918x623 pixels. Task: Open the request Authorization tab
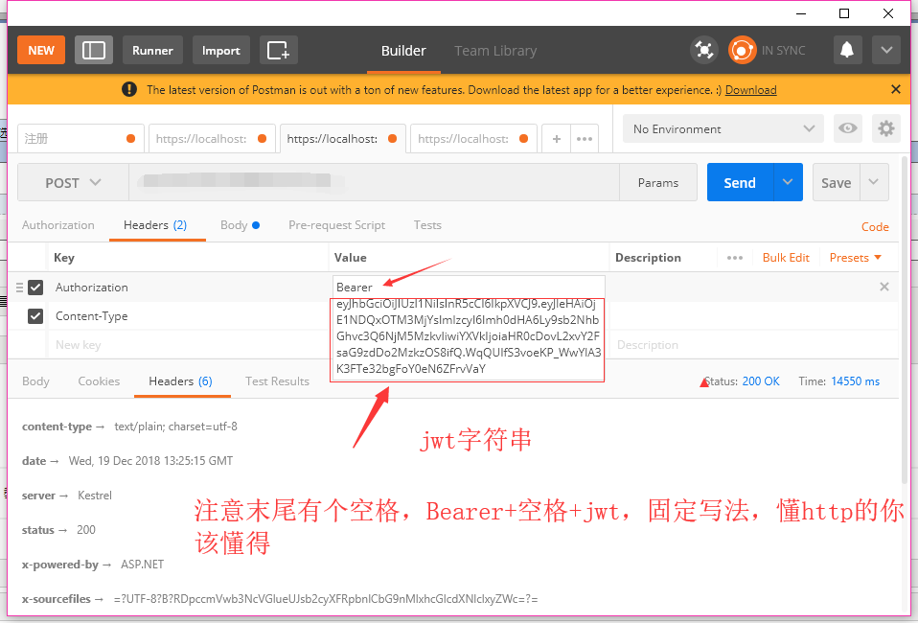coord(57,225)
